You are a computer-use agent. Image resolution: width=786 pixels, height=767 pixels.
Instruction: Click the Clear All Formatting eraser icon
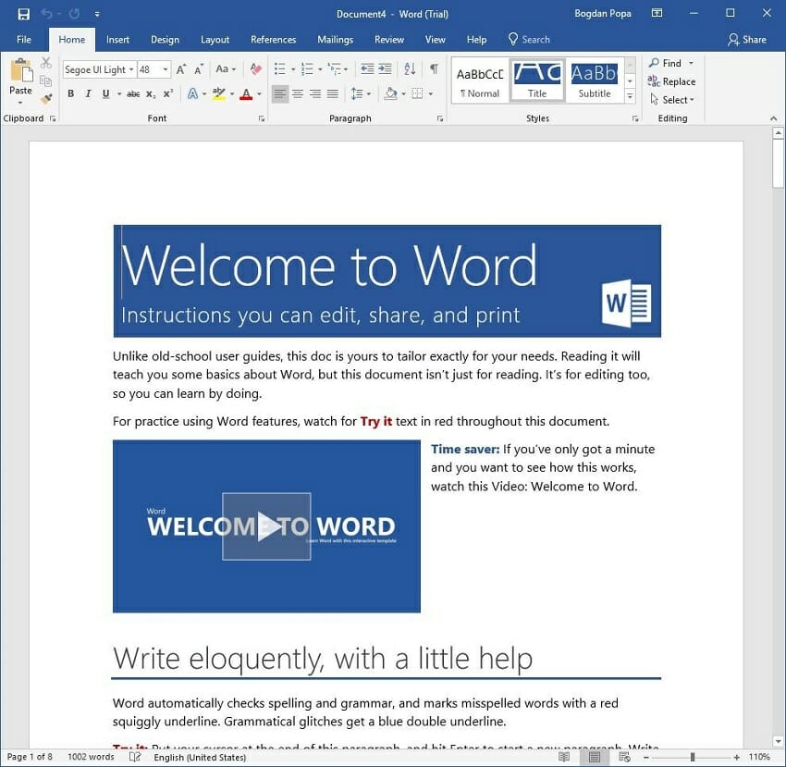pyautogui.click(x=256, y=69)
